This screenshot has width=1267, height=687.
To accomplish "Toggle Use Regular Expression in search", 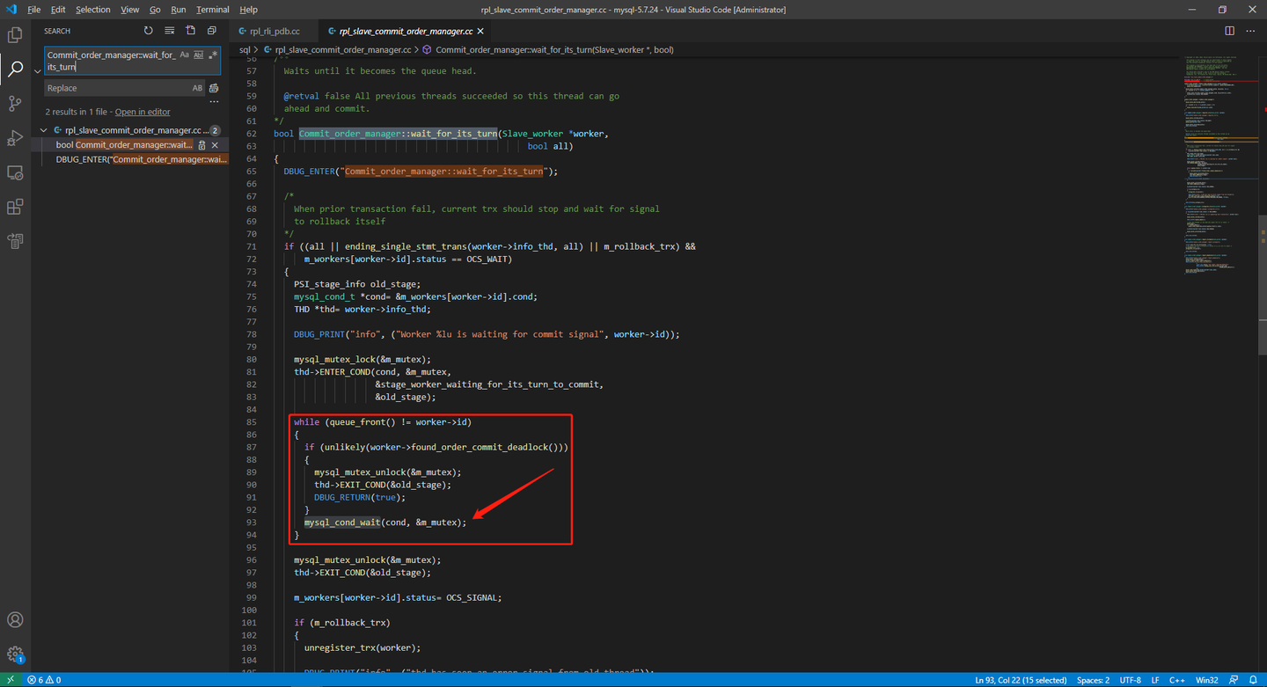I will pyautogui.click(x=212, y=55).
